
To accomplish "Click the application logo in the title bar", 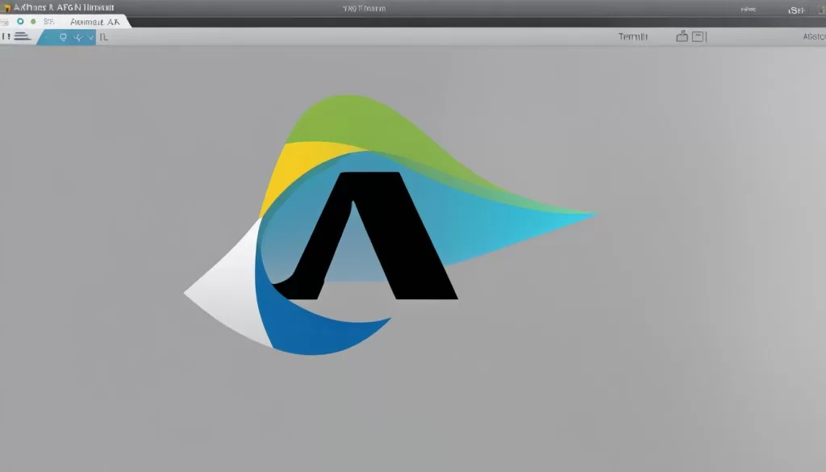I will [7, 6].
